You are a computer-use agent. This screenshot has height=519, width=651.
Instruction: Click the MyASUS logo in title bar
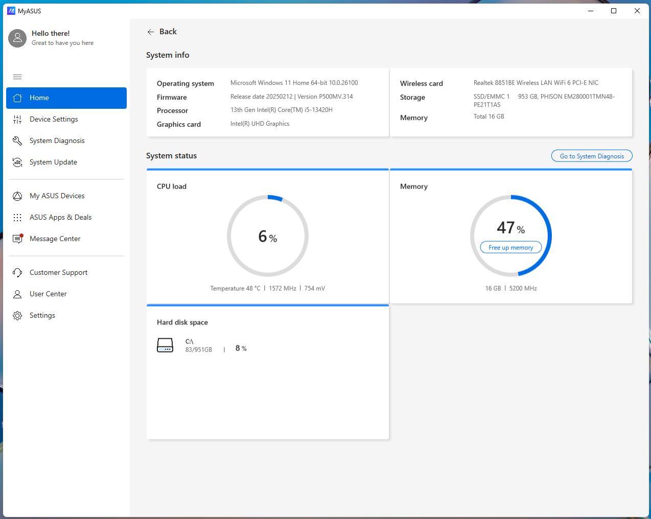(x=11, y=11)
